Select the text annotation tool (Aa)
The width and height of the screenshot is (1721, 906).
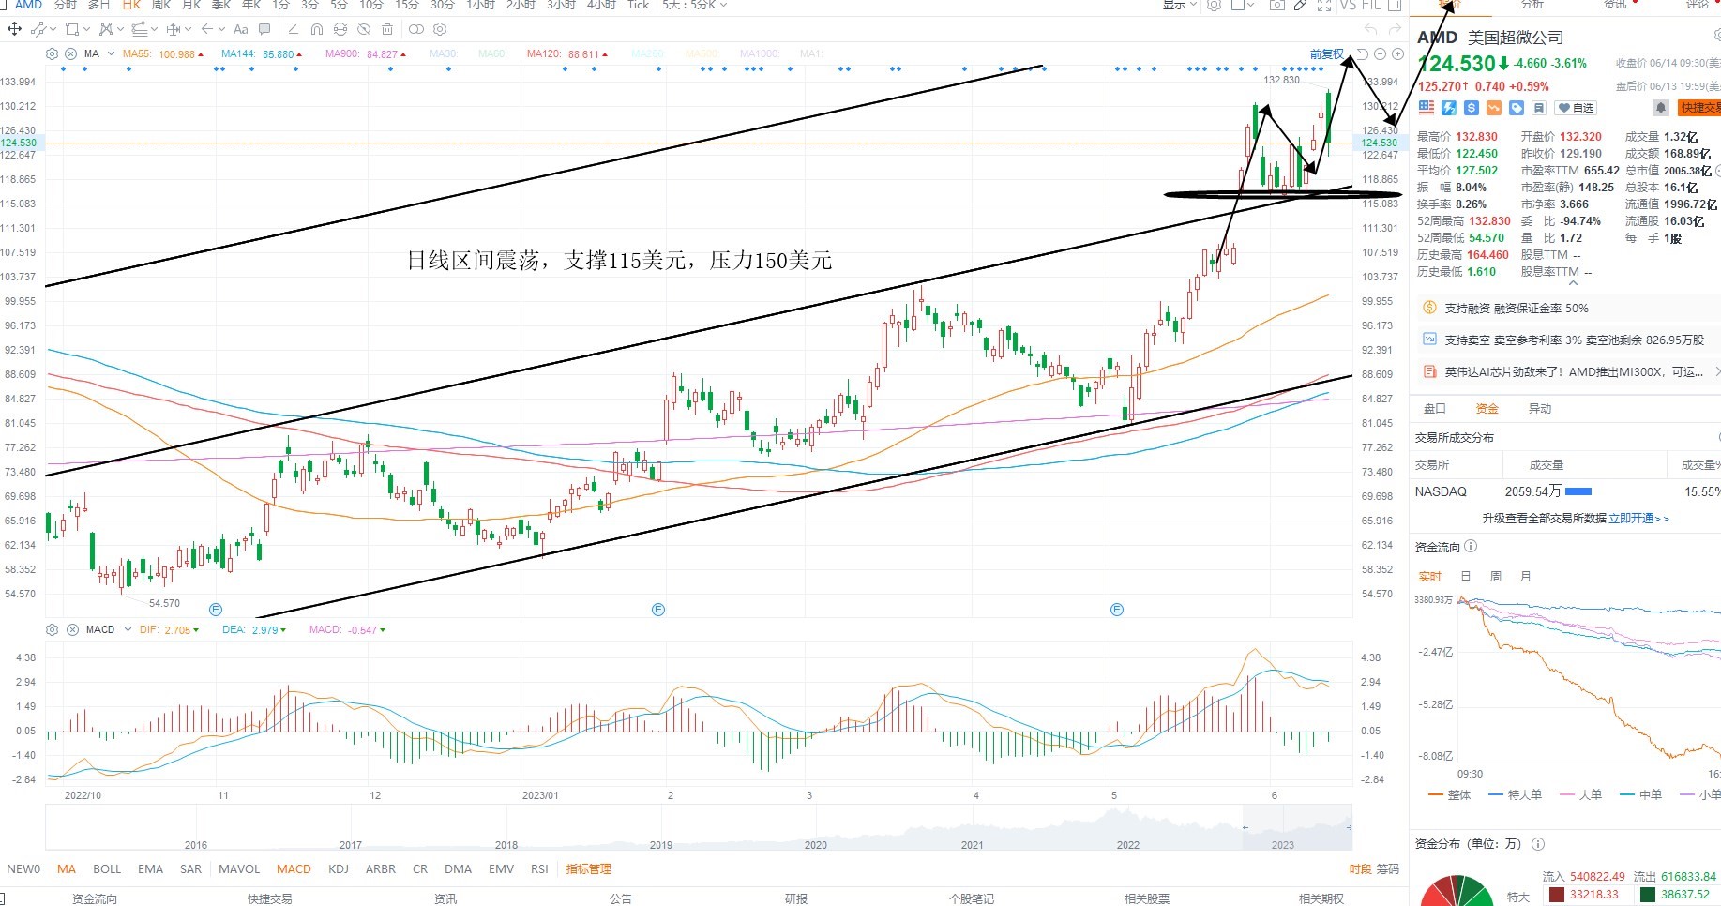click(241, 29)
